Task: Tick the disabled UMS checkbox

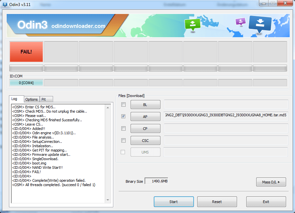Action: click(123, 152)
